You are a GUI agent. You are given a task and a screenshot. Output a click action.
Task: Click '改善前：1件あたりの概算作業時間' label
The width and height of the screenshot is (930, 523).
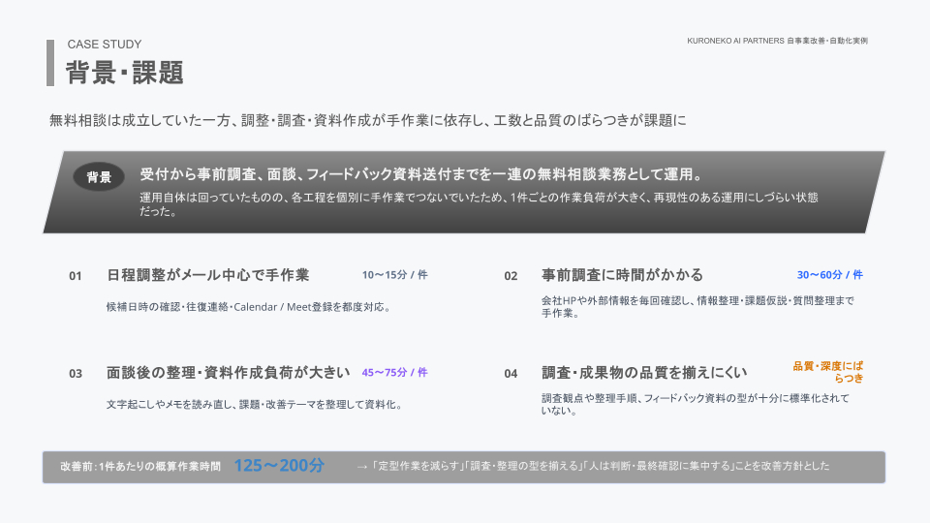click(140, 467)
